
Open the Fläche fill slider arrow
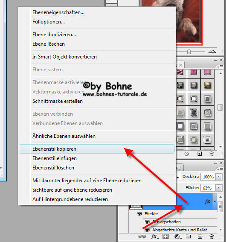tap(219, 188)
